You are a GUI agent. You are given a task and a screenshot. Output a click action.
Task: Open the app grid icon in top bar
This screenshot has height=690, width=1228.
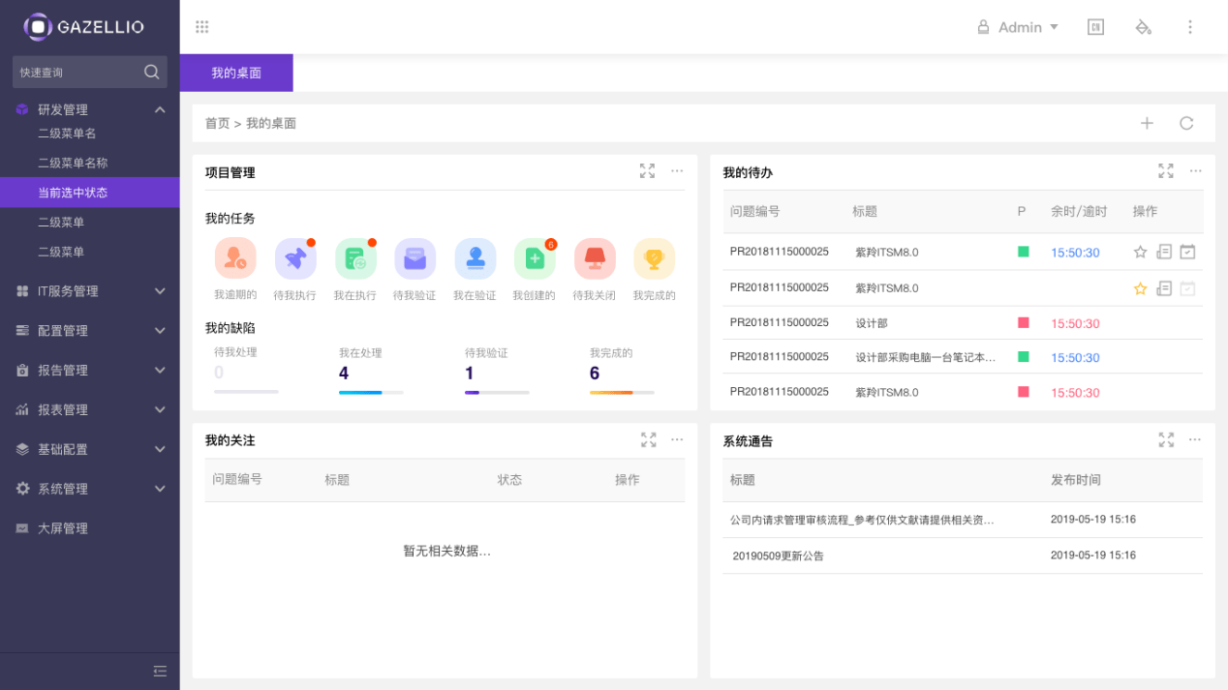(x=202, y=27)
